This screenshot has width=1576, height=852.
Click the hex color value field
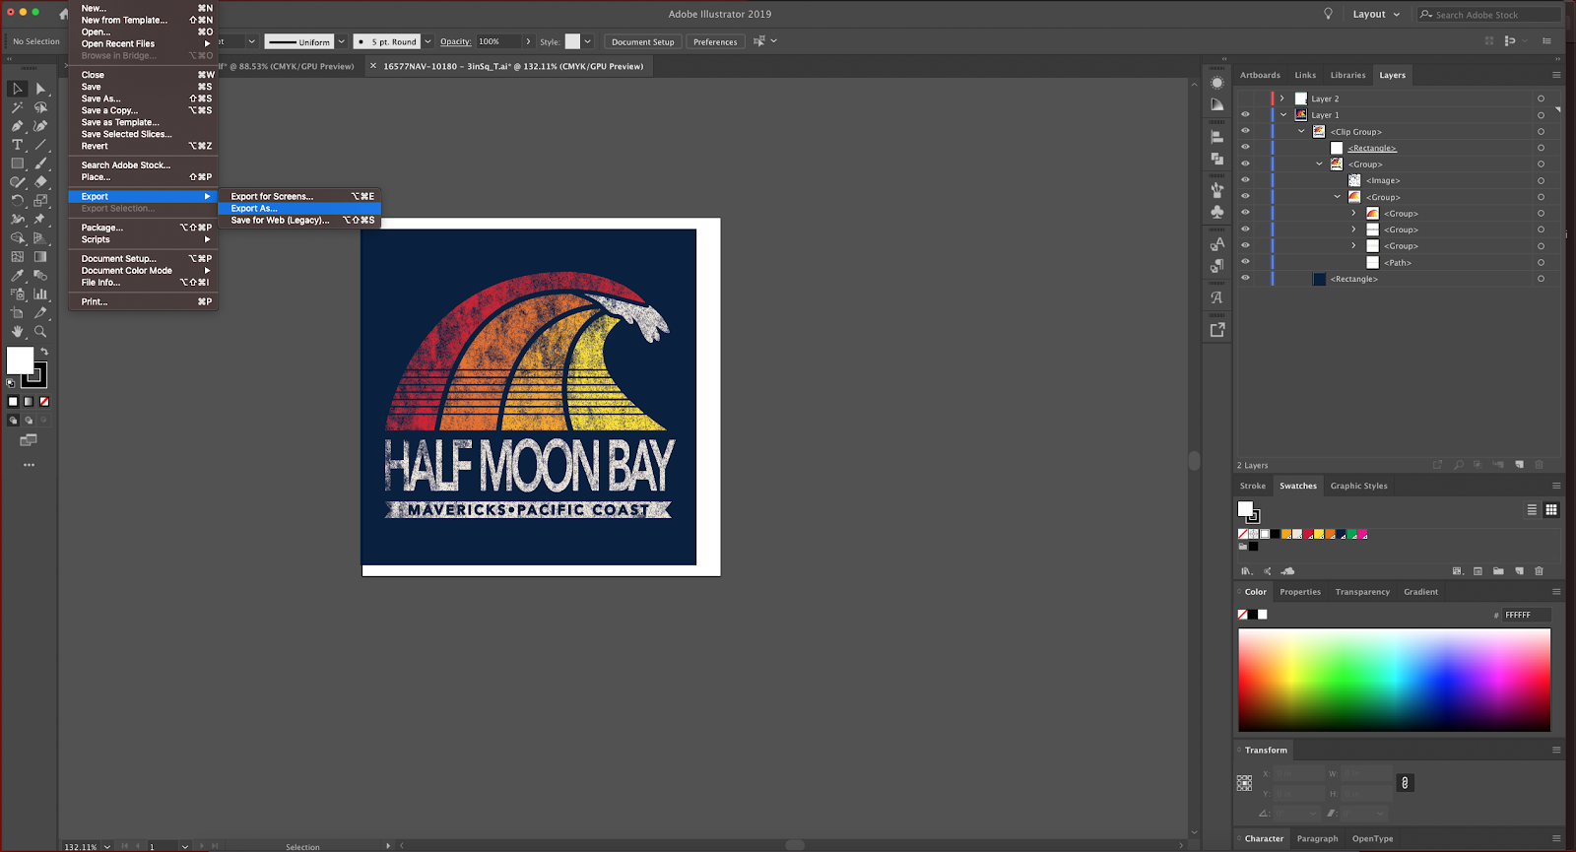[x=1526, y=615]
